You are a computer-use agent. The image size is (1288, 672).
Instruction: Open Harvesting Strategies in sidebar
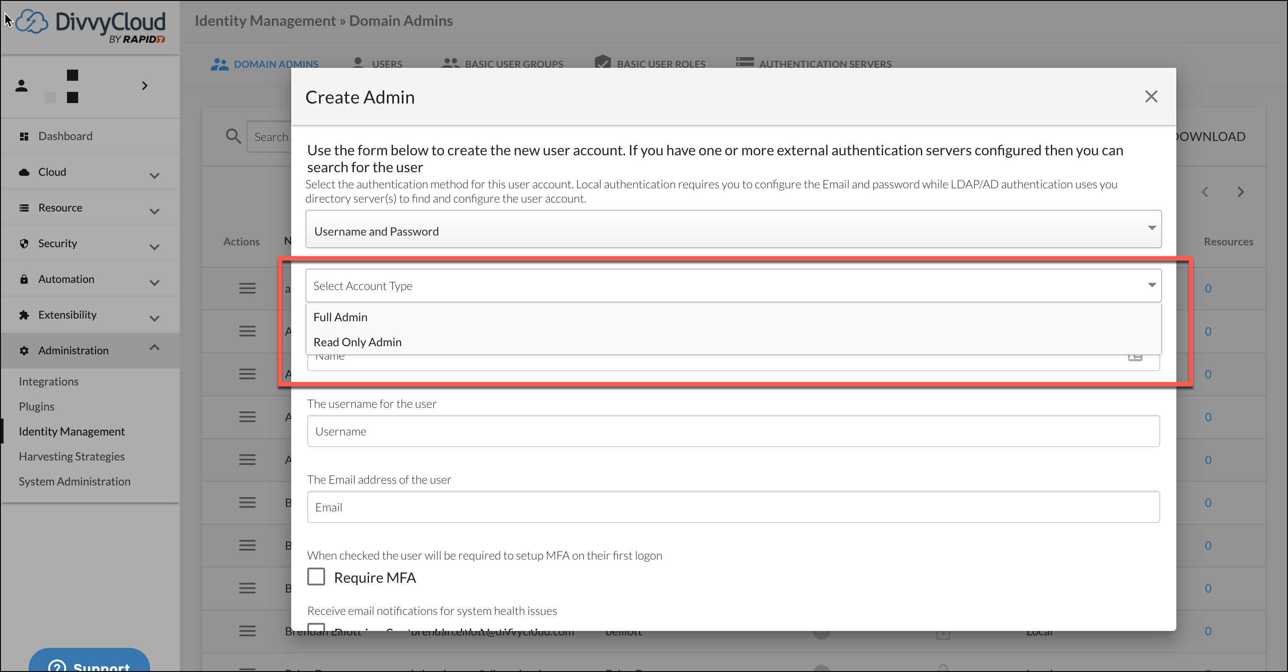click(71, 456)
